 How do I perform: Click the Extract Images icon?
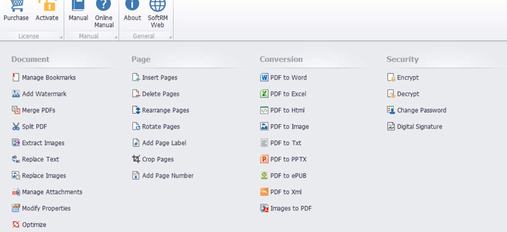[16, 143]
